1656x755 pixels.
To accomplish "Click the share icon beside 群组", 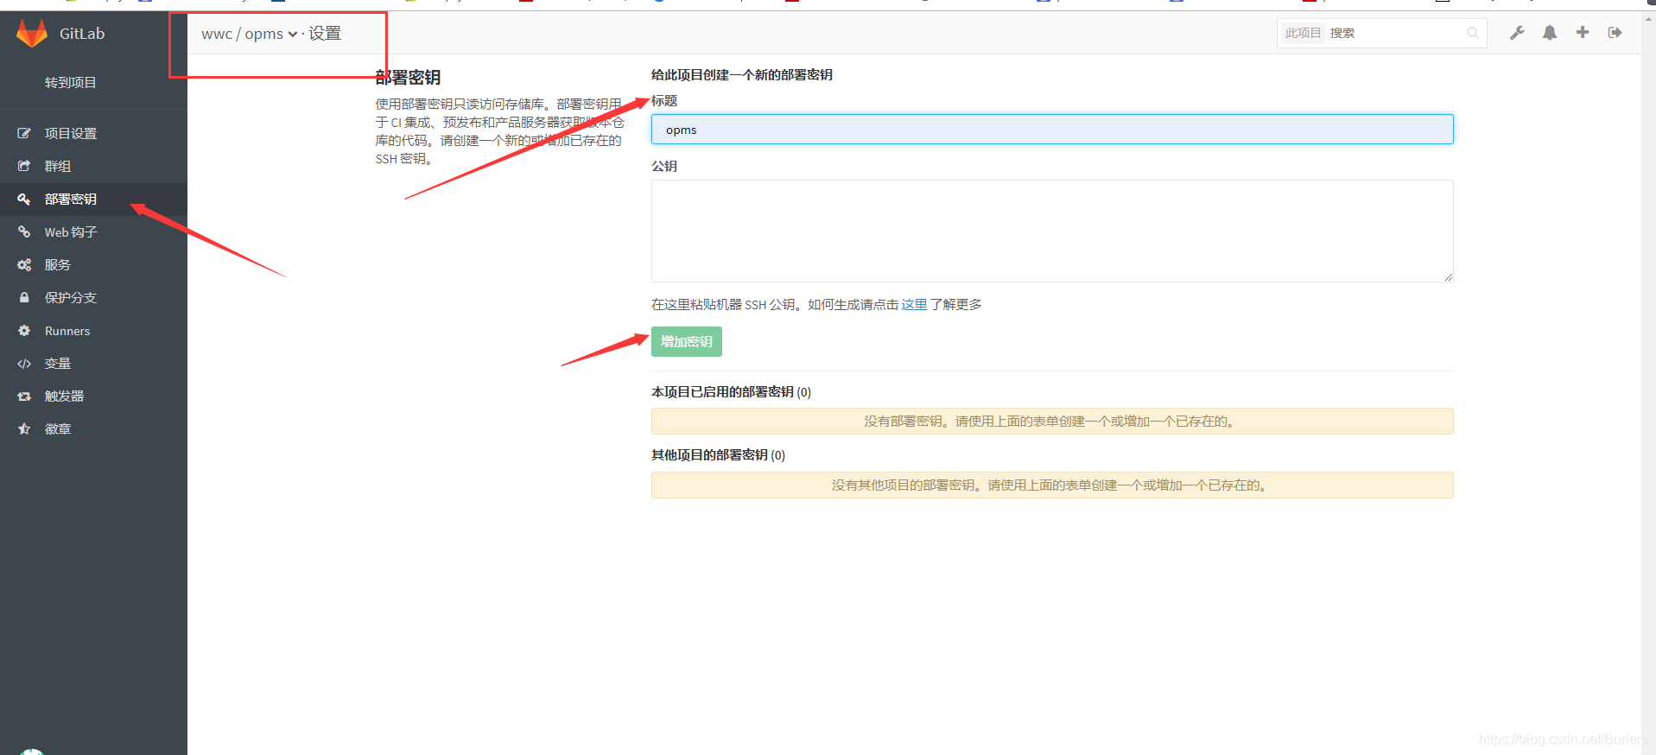I will [x=24, y=166].
